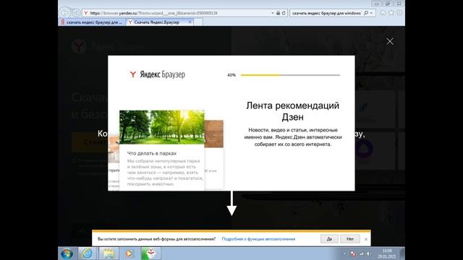Click the browser Forward arrow
463x260 pixels.
[x=76, y=13]
